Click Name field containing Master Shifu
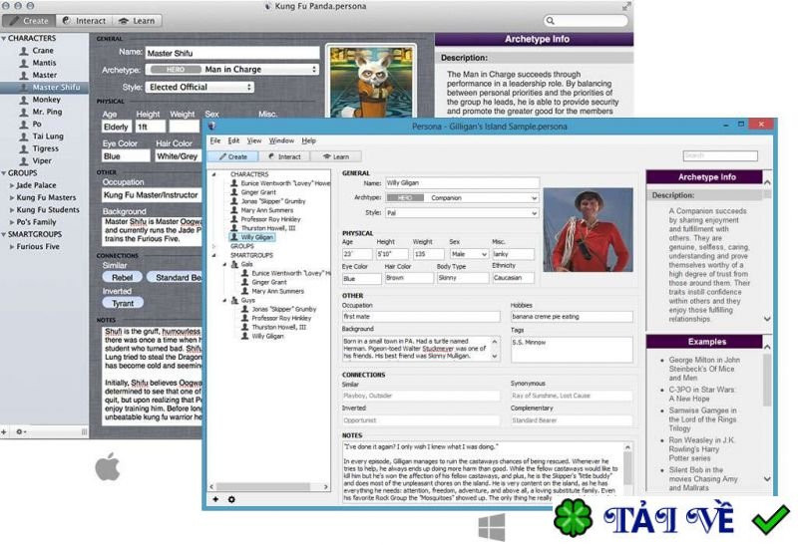Image resolution: width=798 pixels, height=545 pixels. 232,53
